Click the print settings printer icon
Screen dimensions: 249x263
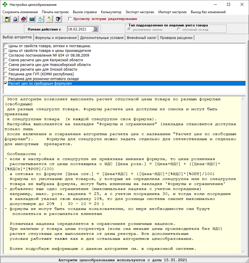(15, 19)
